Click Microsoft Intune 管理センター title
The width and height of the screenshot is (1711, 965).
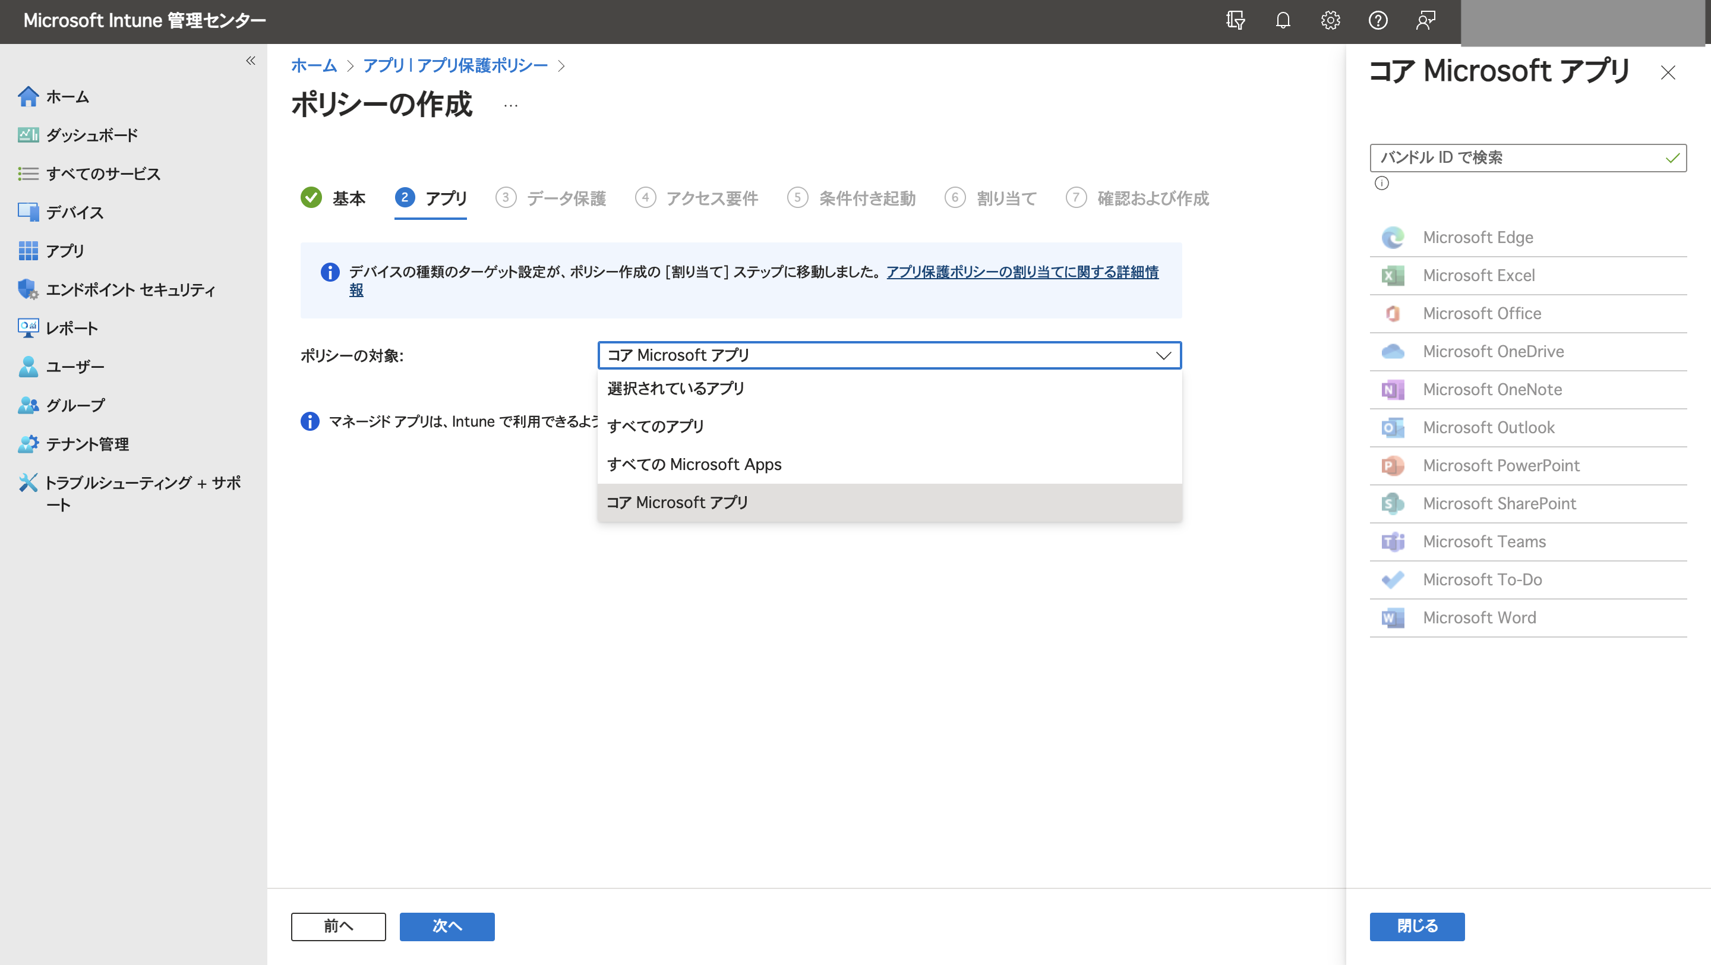pos(144,21)
